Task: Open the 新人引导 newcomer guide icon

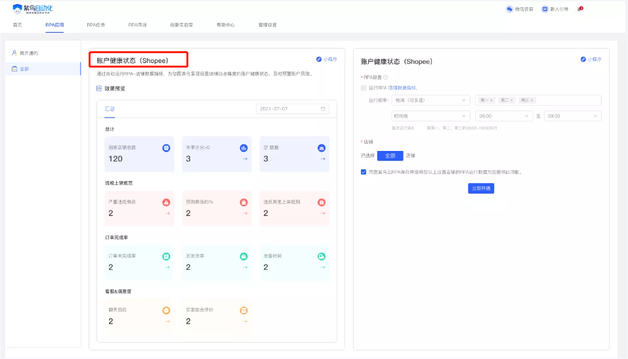Action: click(545, 9)
